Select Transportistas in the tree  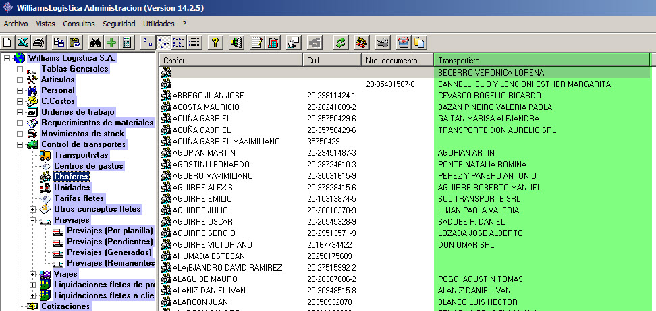tap(81, 155)
